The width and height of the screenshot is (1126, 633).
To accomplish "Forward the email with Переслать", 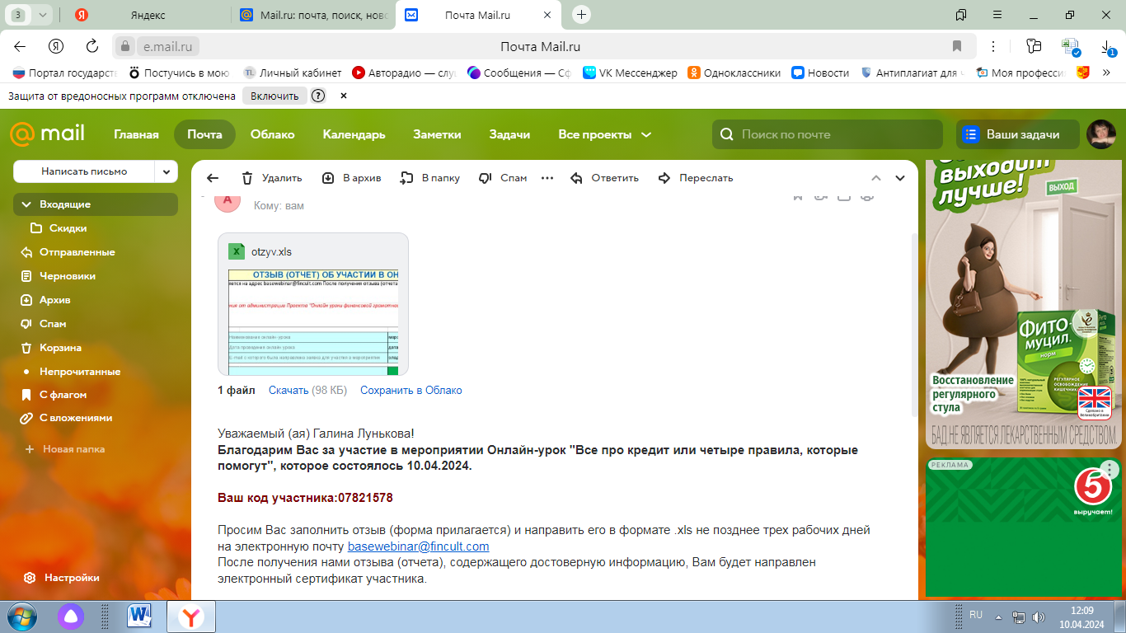I will coord(695,178).
